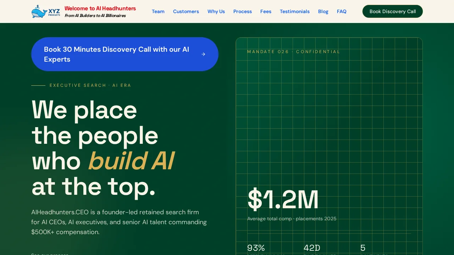
Task: Go to the Customers section
Action: 186,11
